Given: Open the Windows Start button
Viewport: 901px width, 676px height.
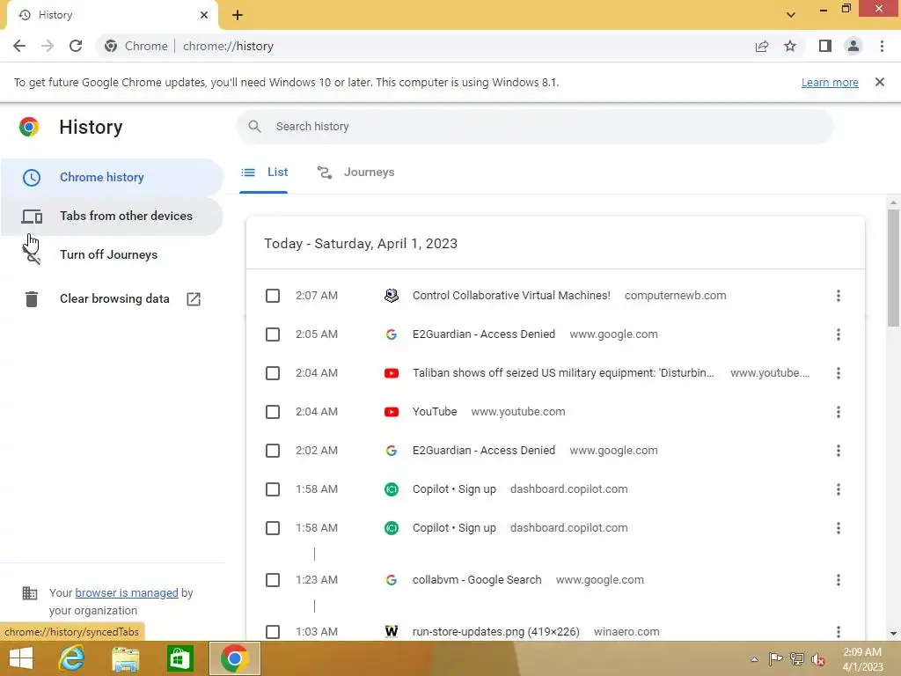Looking at the screenshot, I should pyautogui.click(x=21, y=658).
